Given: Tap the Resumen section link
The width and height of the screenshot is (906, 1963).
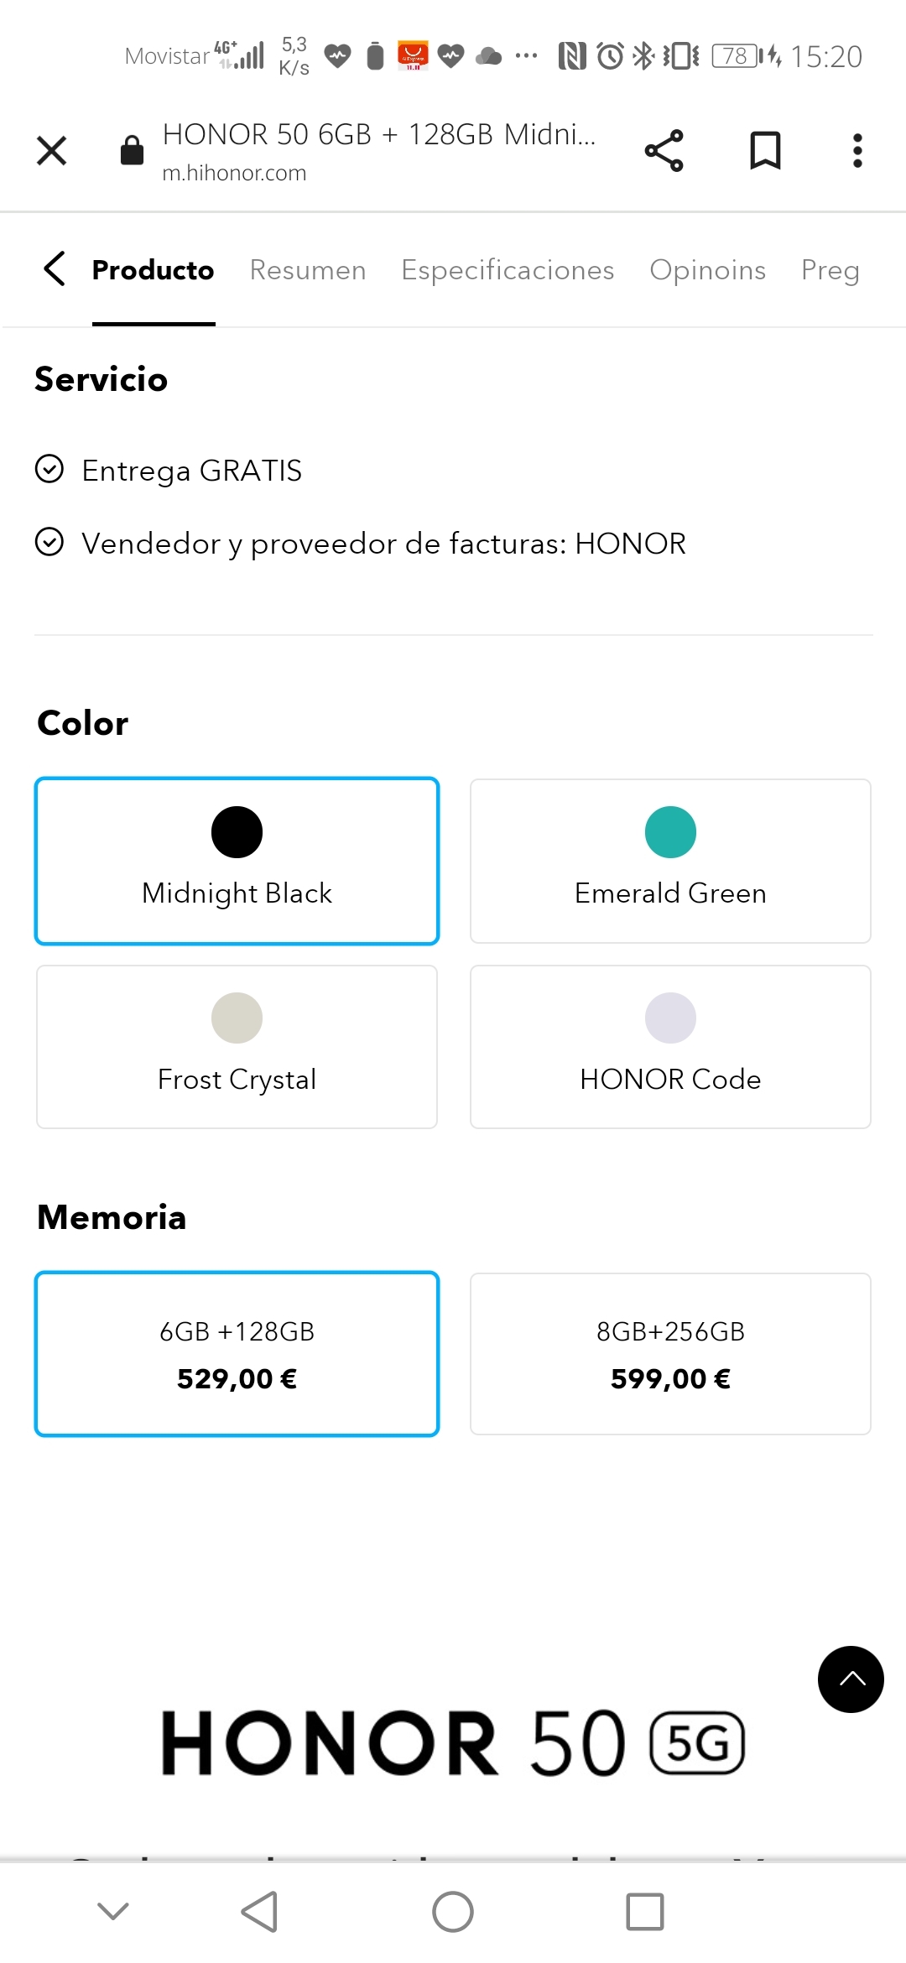Looking at the screenshot, I should pyautogui.click(x=307, y=269).
